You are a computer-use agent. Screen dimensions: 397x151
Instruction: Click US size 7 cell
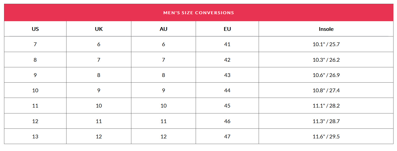(x=35, y=44)
